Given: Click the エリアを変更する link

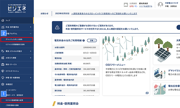Looking at the screenshot, I should point(146,6).
